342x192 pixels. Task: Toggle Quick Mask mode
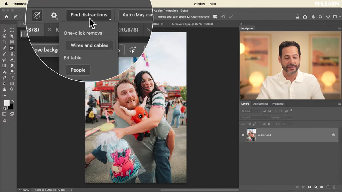click(x=4, y=114)
